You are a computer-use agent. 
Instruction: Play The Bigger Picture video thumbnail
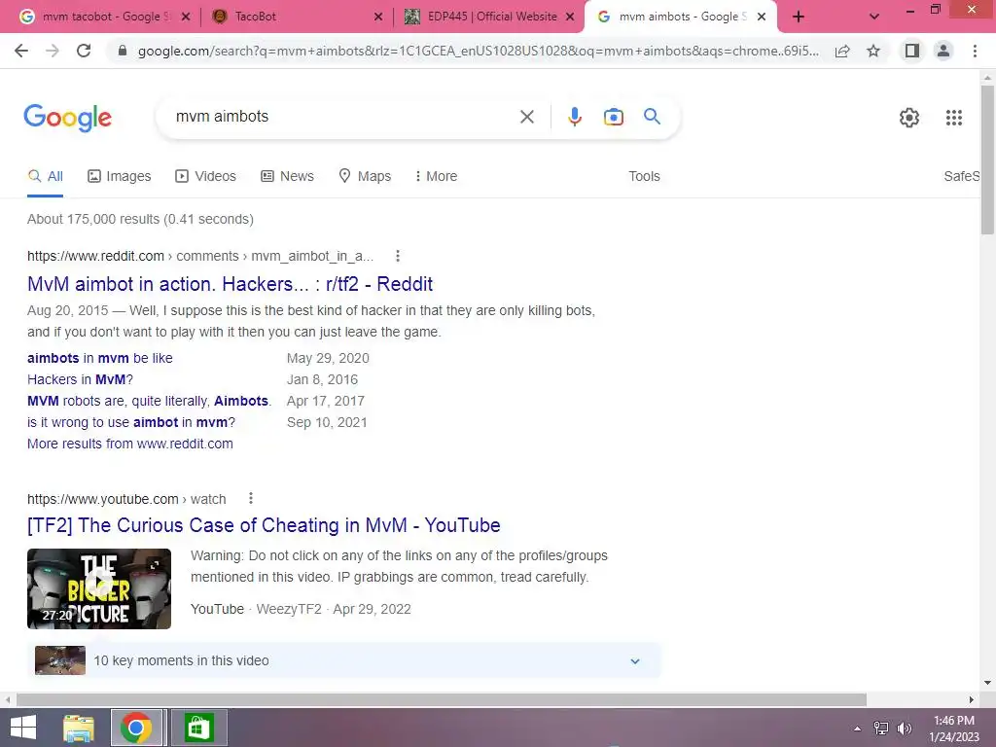pos(99,588)
